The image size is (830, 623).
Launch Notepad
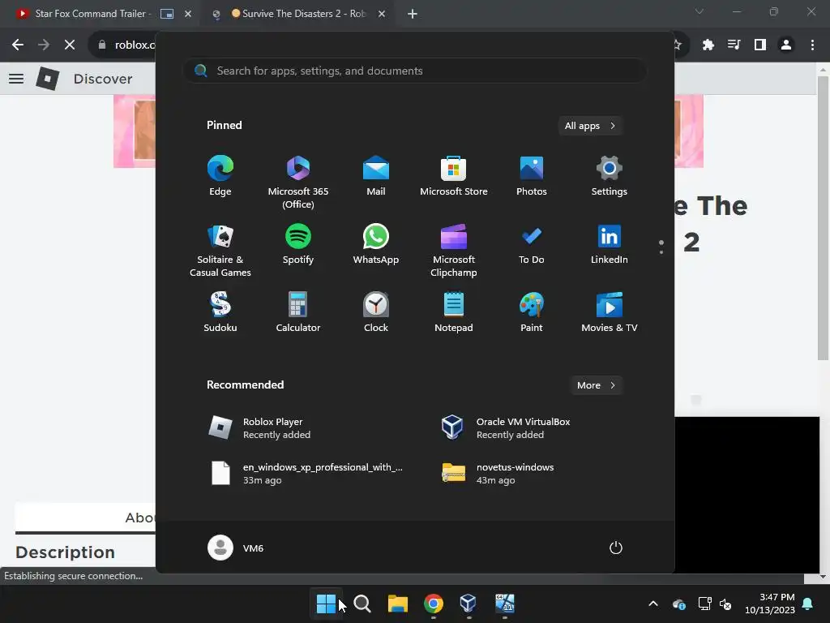tap(454, 312)
